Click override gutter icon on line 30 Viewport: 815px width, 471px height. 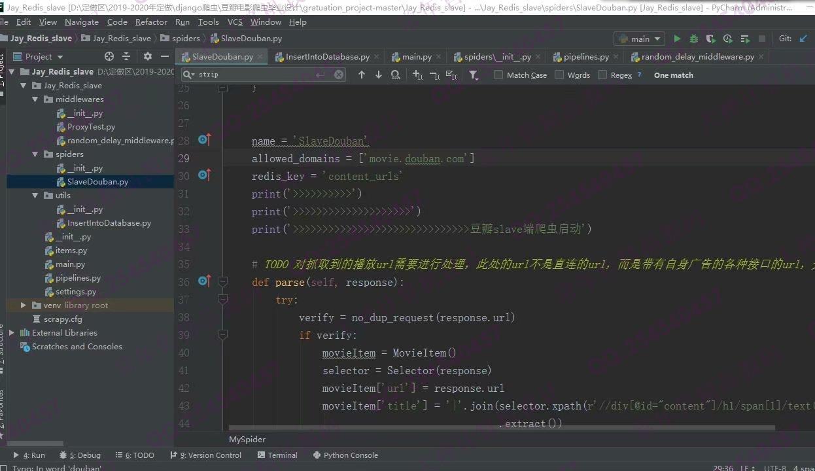[204, 175]
